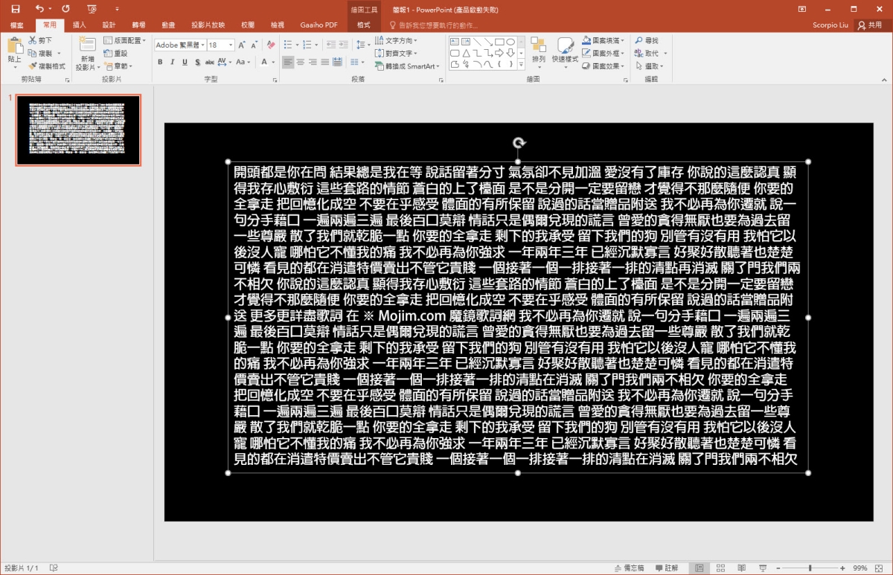
Task: Click the 尋找 find button
Action: click(647, 41)
